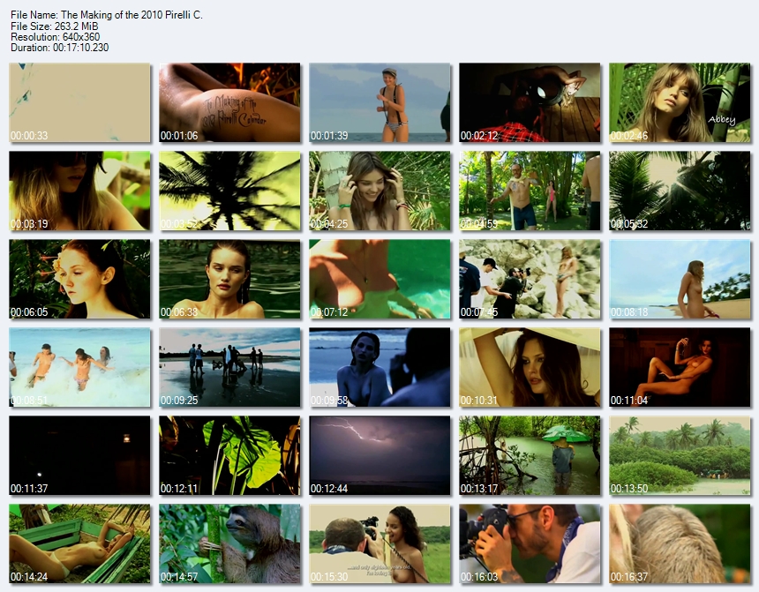Click the beach crew silhouette thumbnail at 00:09:25
The height and width of the screenshot is (592, 759).
(x=229, y=367)
